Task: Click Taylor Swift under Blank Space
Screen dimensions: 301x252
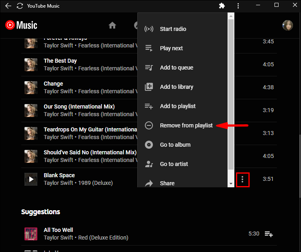Action: coord(58,183)
